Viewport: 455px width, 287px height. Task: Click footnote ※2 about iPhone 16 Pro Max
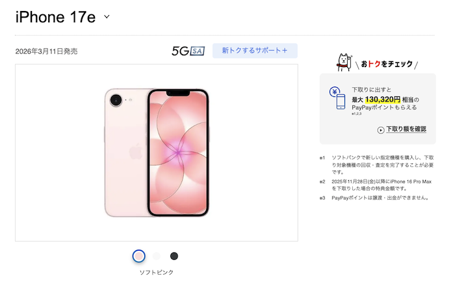click(376, 185)
